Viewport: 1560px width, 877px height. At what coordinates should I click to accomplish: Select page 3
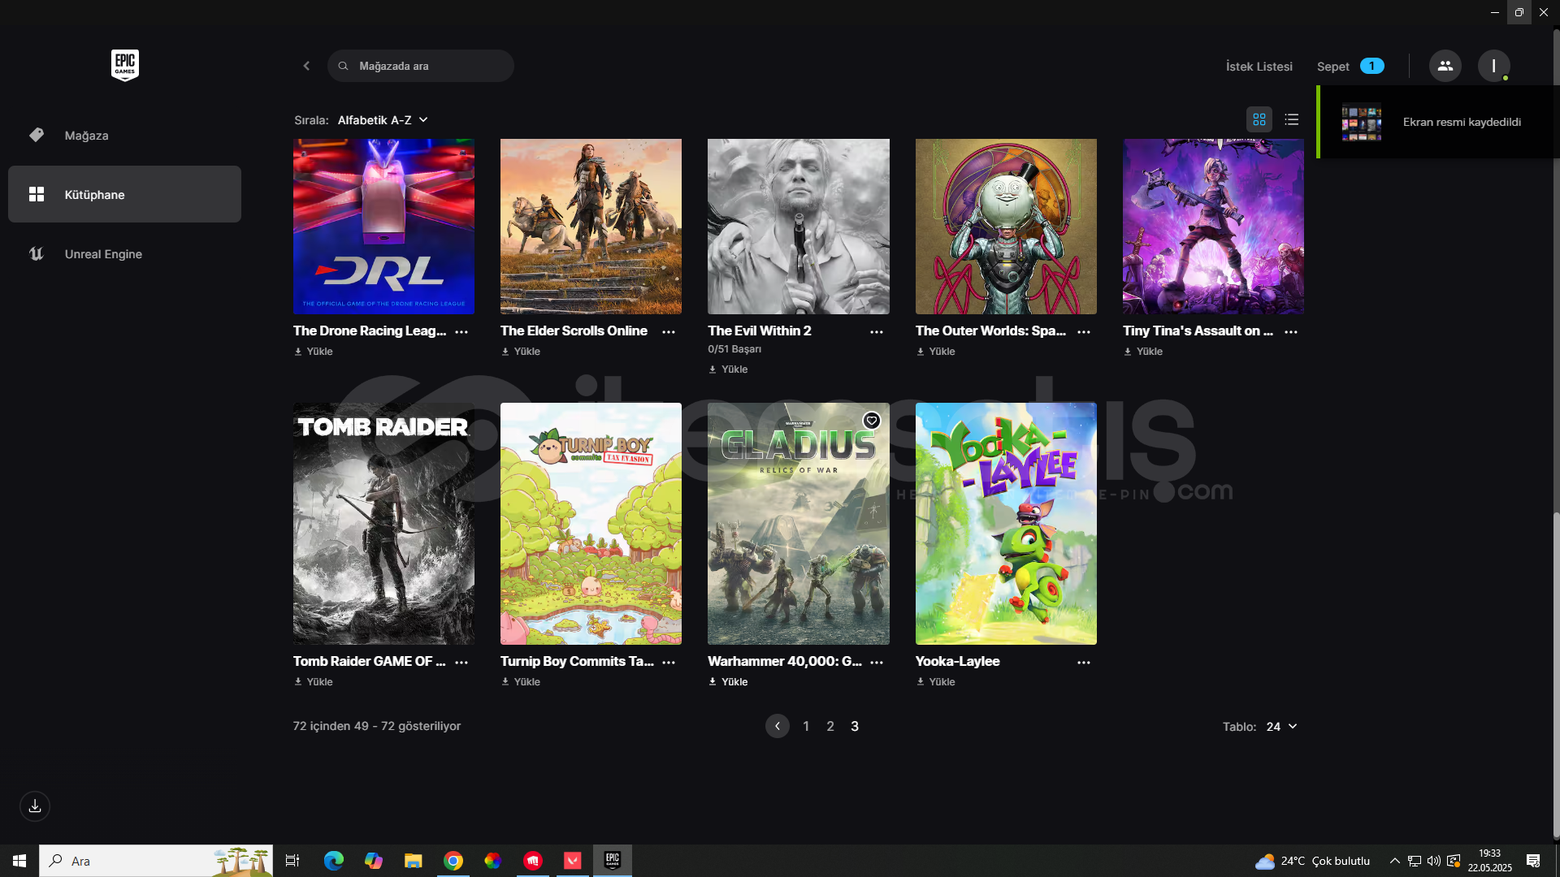click(x=855, y=727)
